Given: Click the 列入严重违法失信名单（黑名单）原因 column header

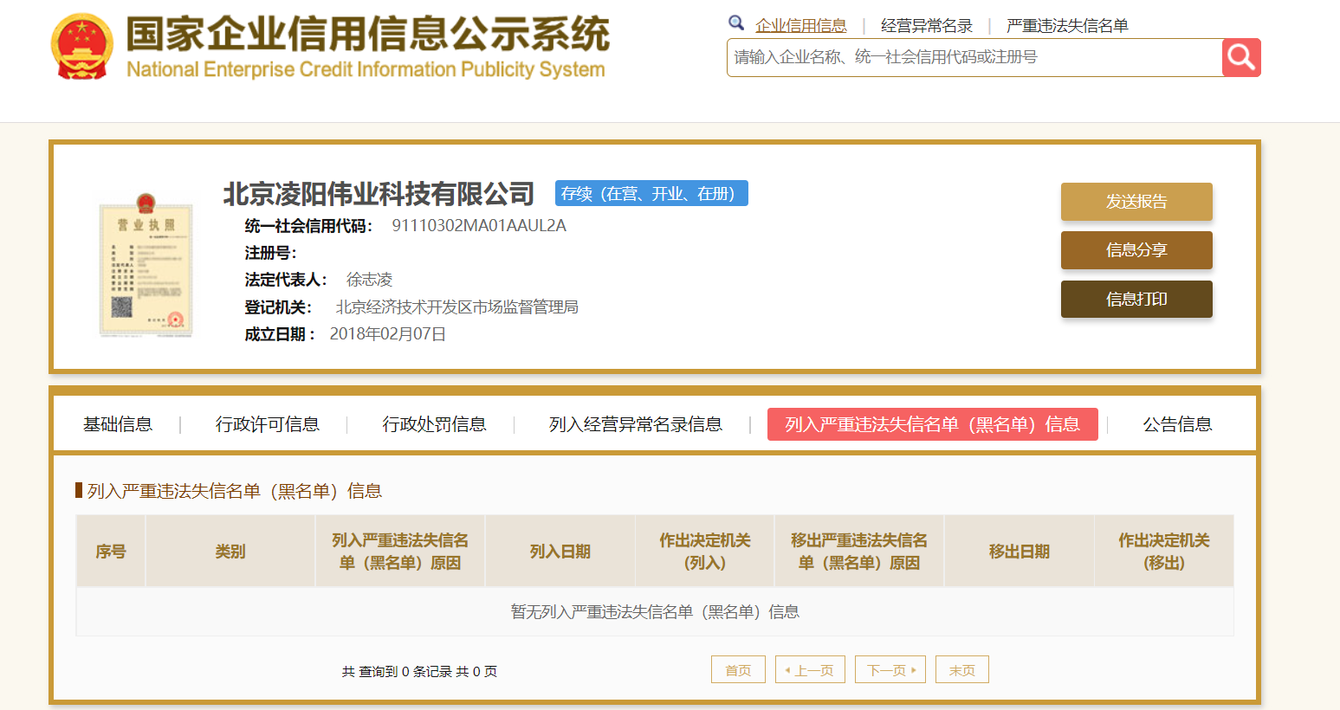Looking at the screenshot, I should click(x=400, y=552).
